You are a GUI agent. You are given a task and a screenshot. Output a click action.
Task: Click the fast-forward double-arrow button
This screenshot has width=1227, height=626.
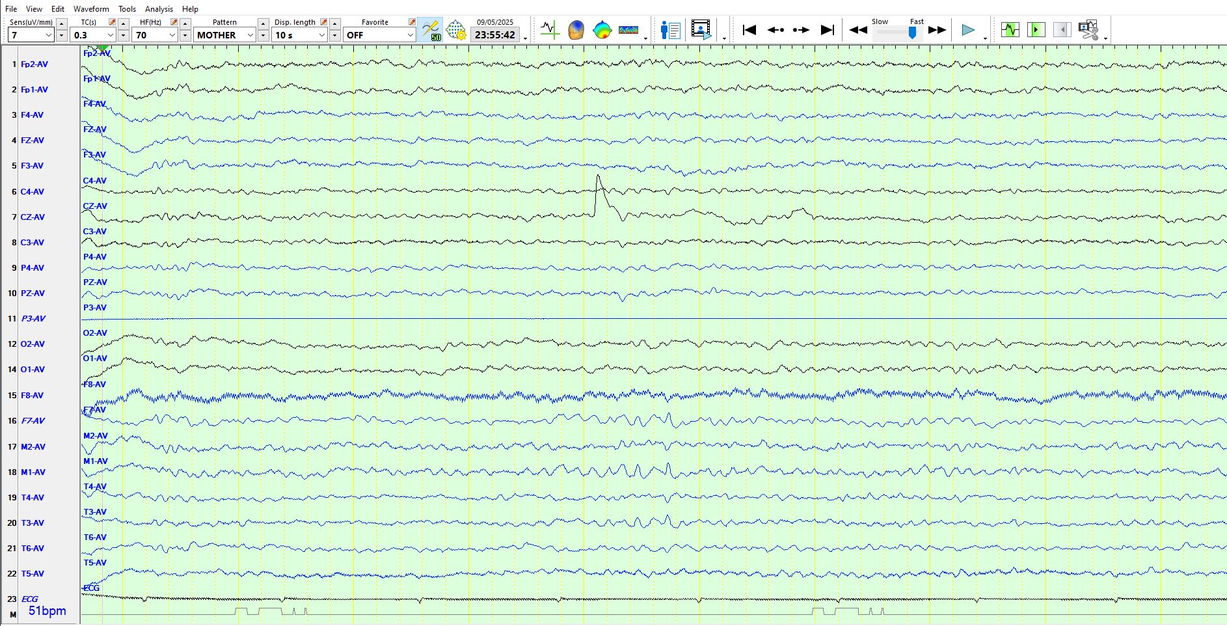pyautogui.click(x=937, y=30)
